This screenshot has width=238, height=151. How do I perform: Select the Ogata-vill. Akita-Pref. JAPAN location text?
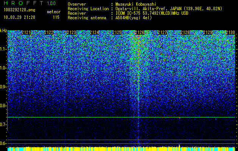169,9
